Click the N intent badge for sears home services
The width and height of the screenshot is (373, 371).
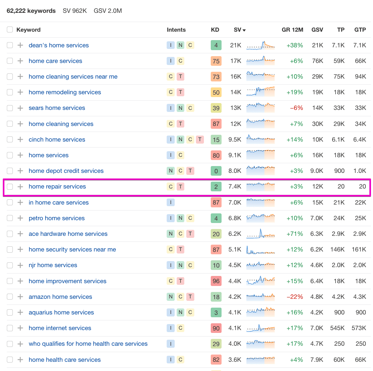pos(181,108)
